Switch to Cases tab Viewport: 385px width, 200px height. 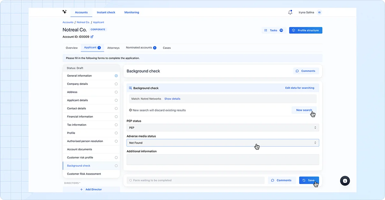tap(167, 48)
